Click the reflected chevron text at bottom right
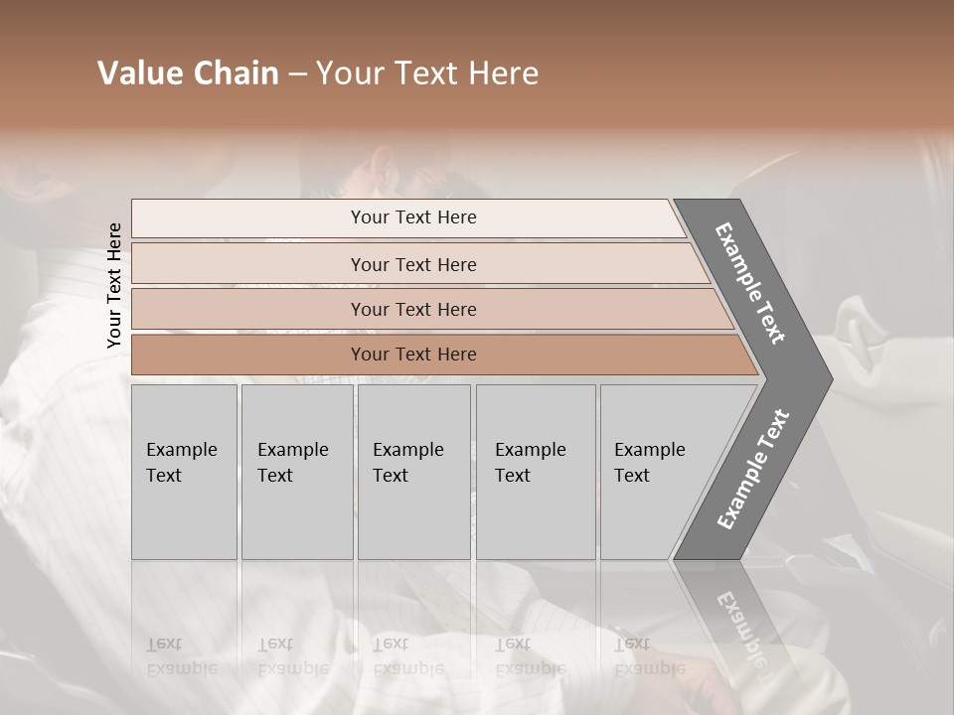Image resolution: width=954 pixels, height=715 pixels. [x=738, y=626]
